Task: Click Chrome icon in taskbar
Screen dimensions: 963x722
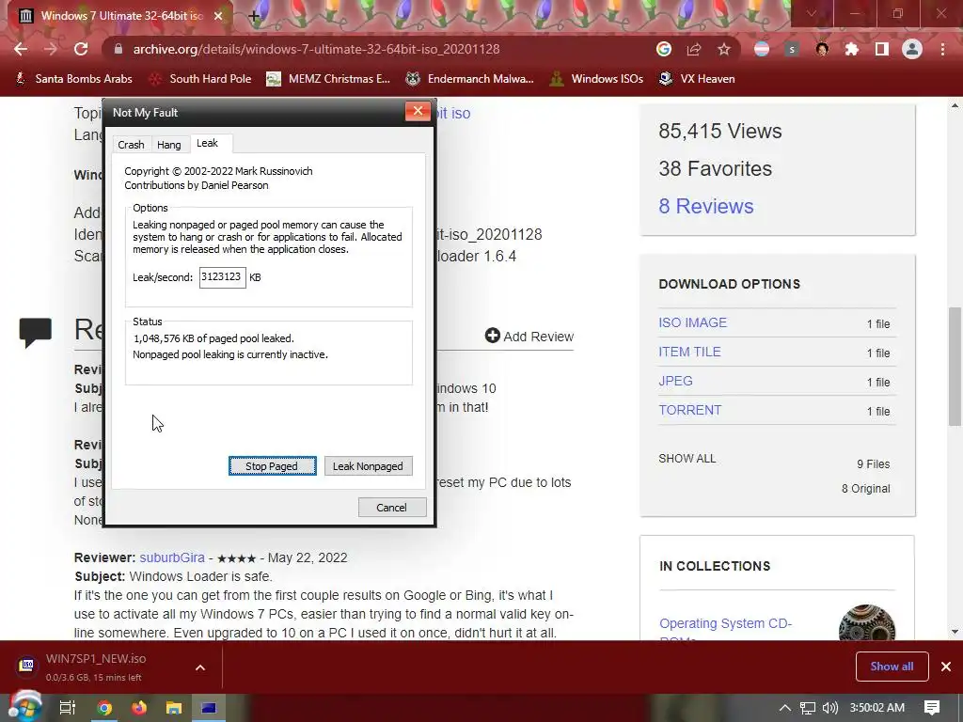Action: point(105,708)
